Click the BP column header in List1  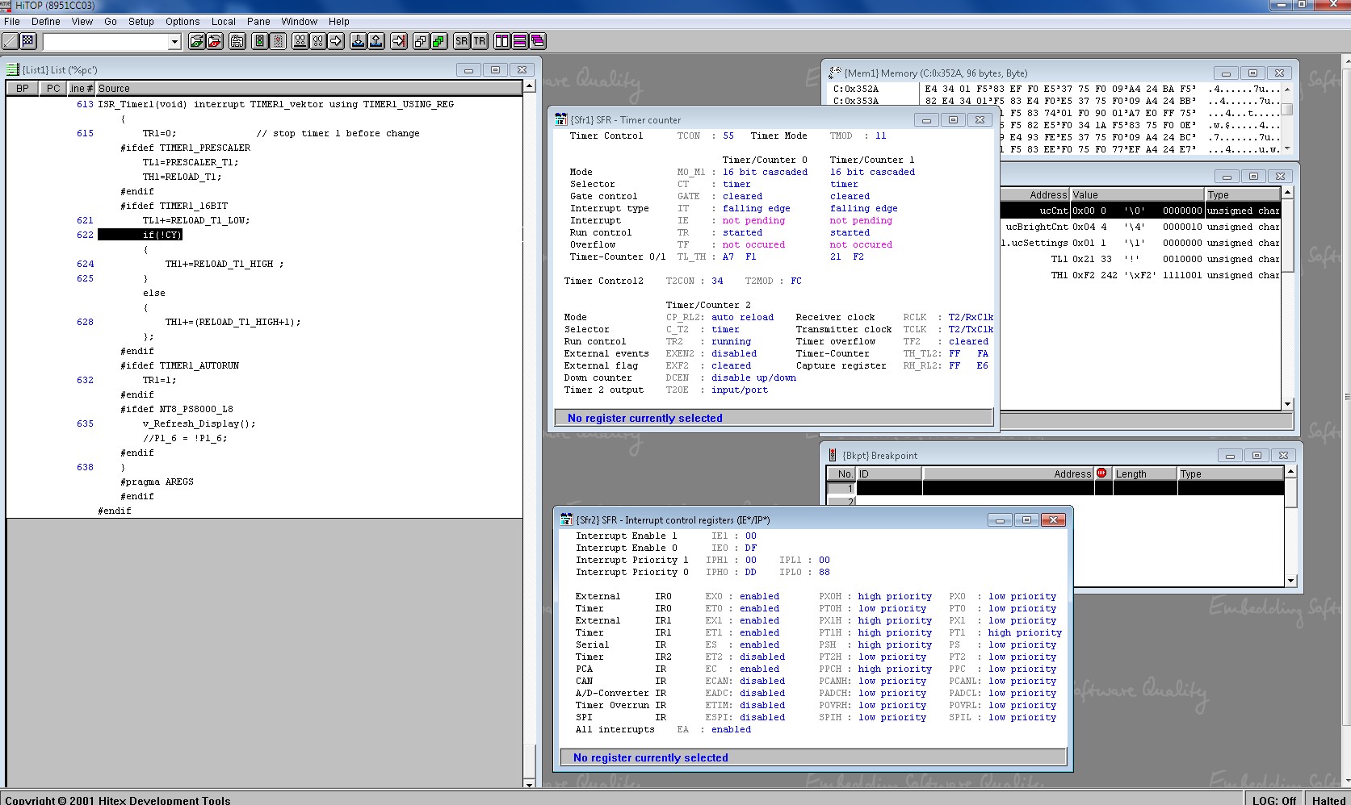click(23, 89)
